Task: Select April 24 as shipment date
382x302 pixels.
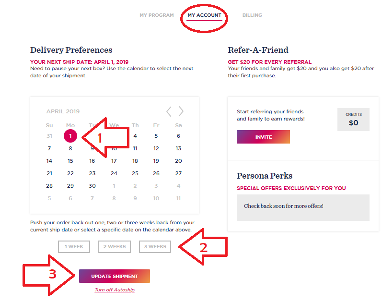Action: pyautogui.click(x=114, y=173)
